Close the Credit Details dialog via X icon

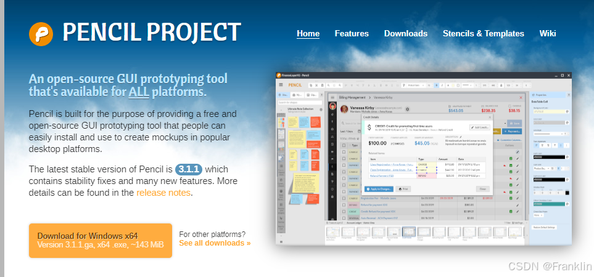click(489, 117)
